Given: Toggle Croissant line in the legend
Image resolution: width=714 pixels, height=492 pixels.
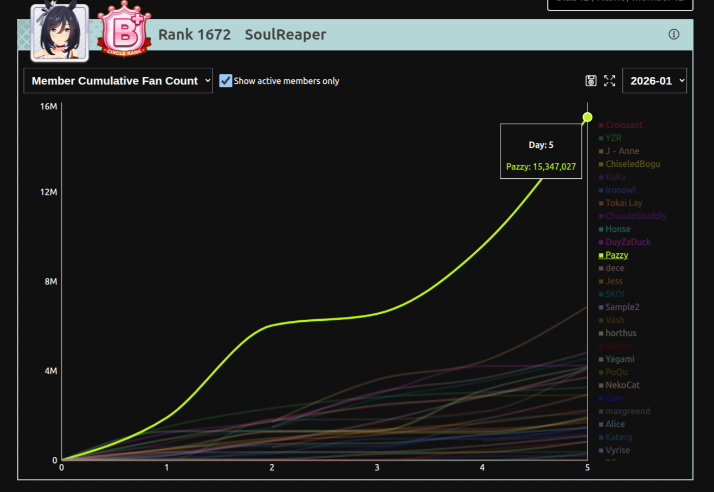Looking at the screenshot, I should [x=621, y=125].
